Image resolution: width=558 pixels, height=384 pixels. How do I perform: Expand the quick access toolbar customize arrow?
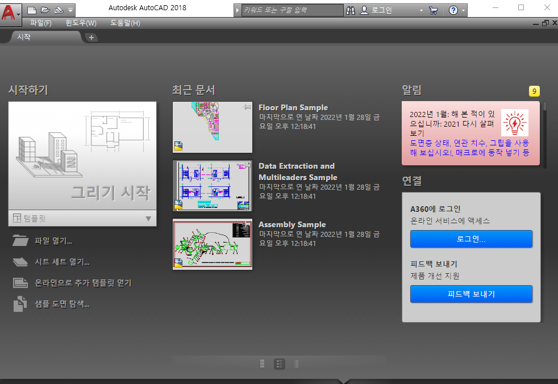point(70,10)
